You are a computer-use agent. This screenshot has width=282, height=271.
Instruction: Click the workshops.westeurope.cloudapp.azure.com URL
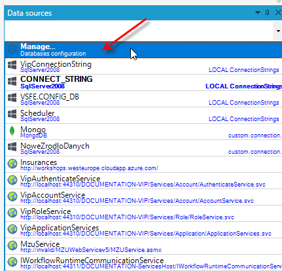pos(89,168)
